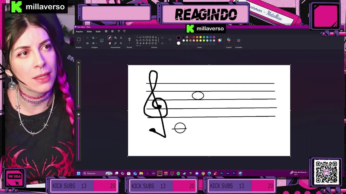Select the Color picker eyedropper tool
This screenshot has width=346, height=194.
click(x=115, y=43)
